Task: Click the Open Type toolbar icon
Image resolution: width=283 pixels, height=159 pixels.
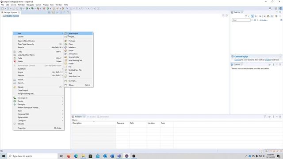Action: [x=54, y=8]
